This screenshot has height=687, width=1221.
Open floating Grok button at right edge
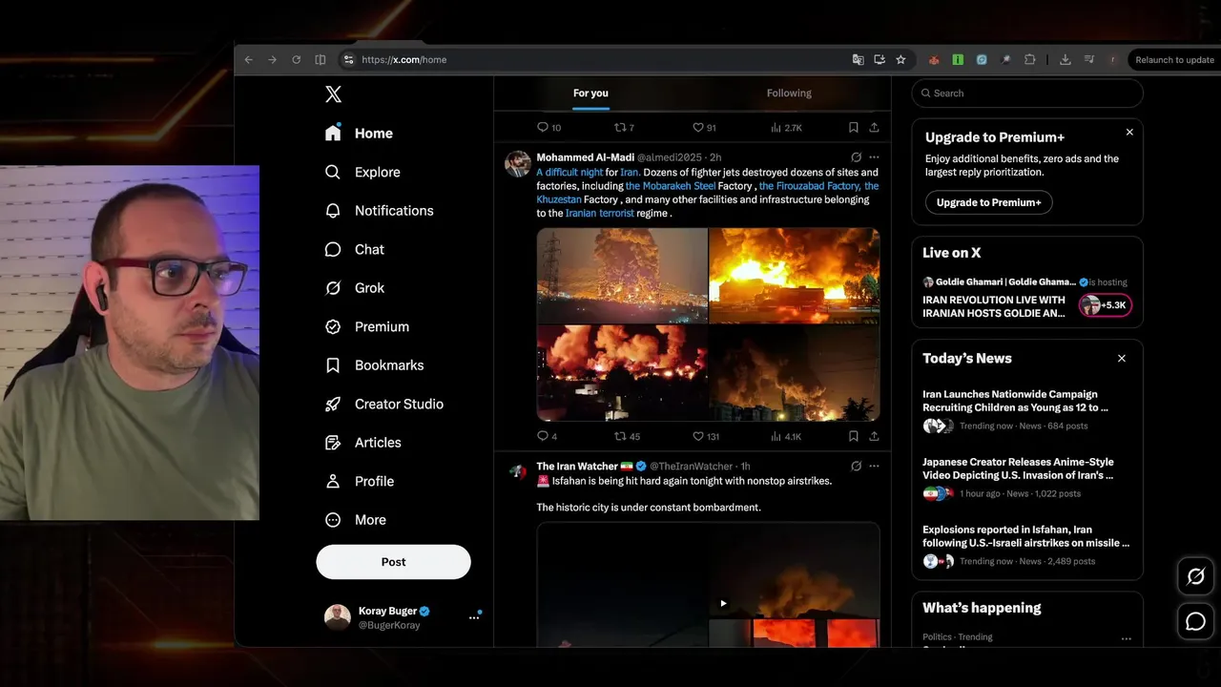(x=1195, y=576)
